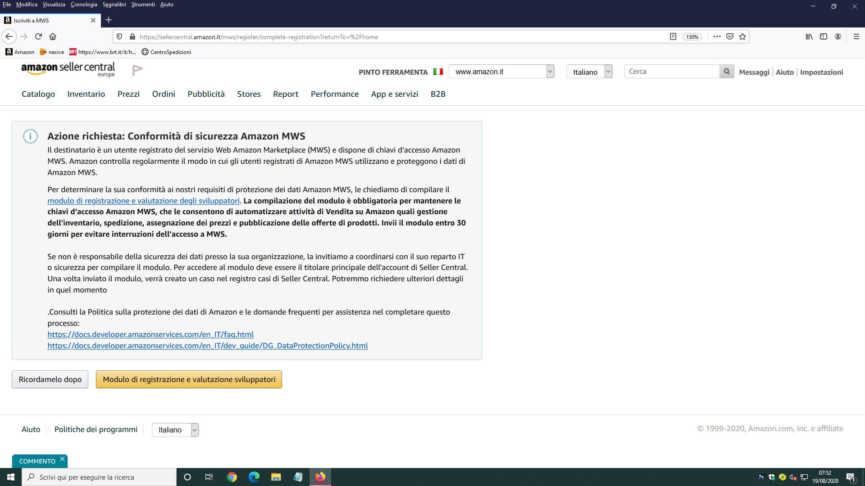This screenshot has width=865, height=486.
Task: Open Firefox hamburger menu
Action: coord(856,37)
